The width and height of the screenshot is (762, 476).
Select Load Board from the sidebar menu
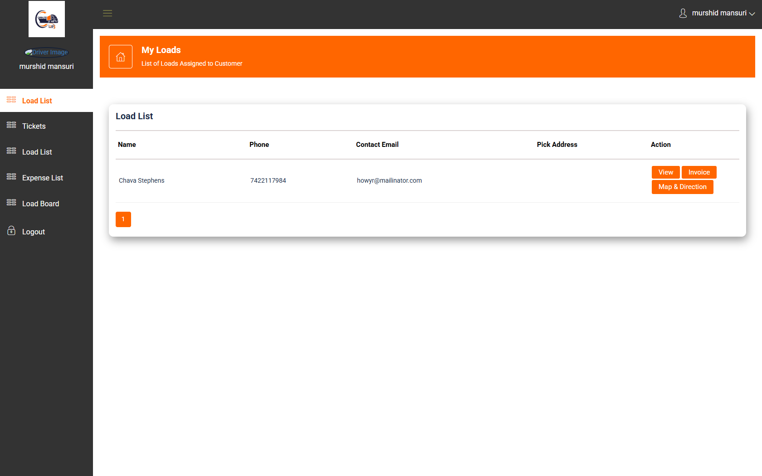[41, 204]
